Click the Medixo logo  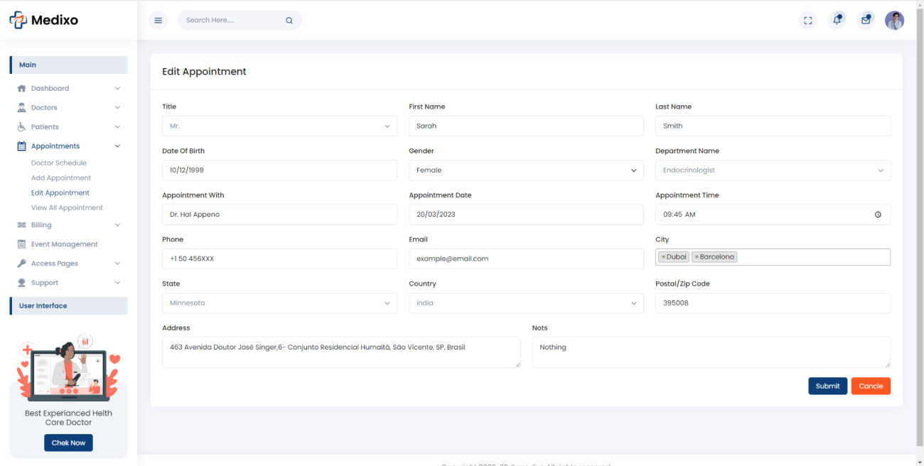[x=44, y=21]
